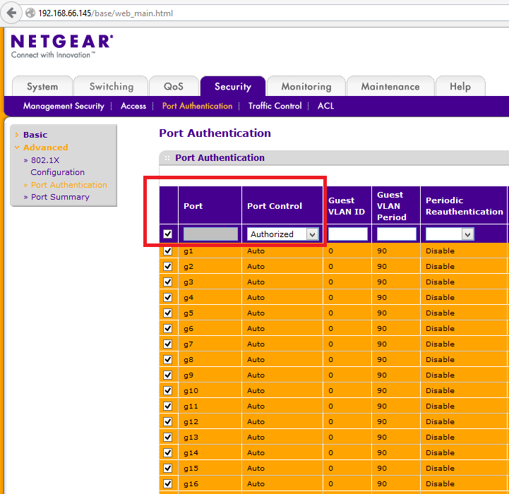Collapse the Advanced menu section

pyautogui.click(x=45, y=147)
